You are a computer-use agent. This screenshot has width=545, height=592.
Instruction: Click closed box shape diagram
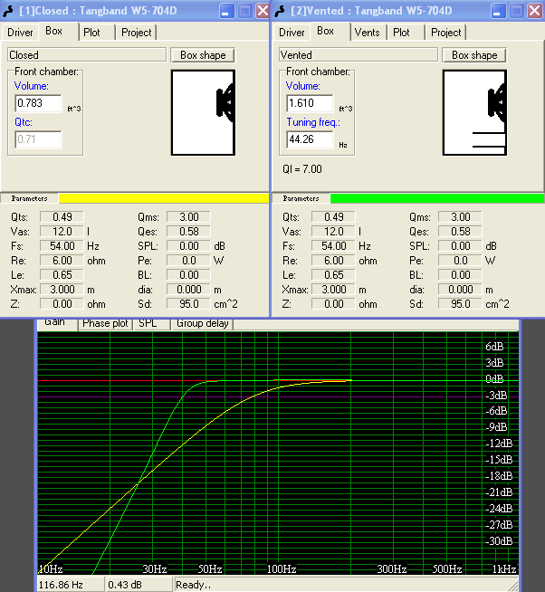pos(203,112)
